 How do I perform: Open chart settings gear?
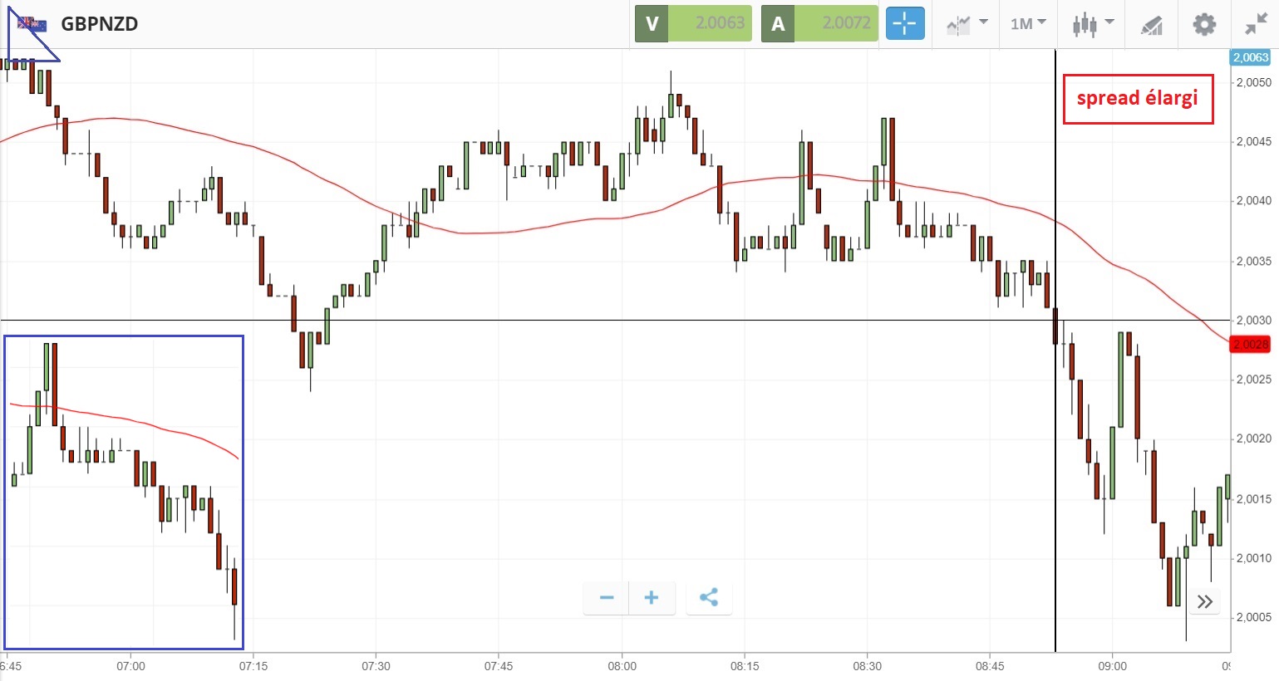click(x=1204, y=24)
